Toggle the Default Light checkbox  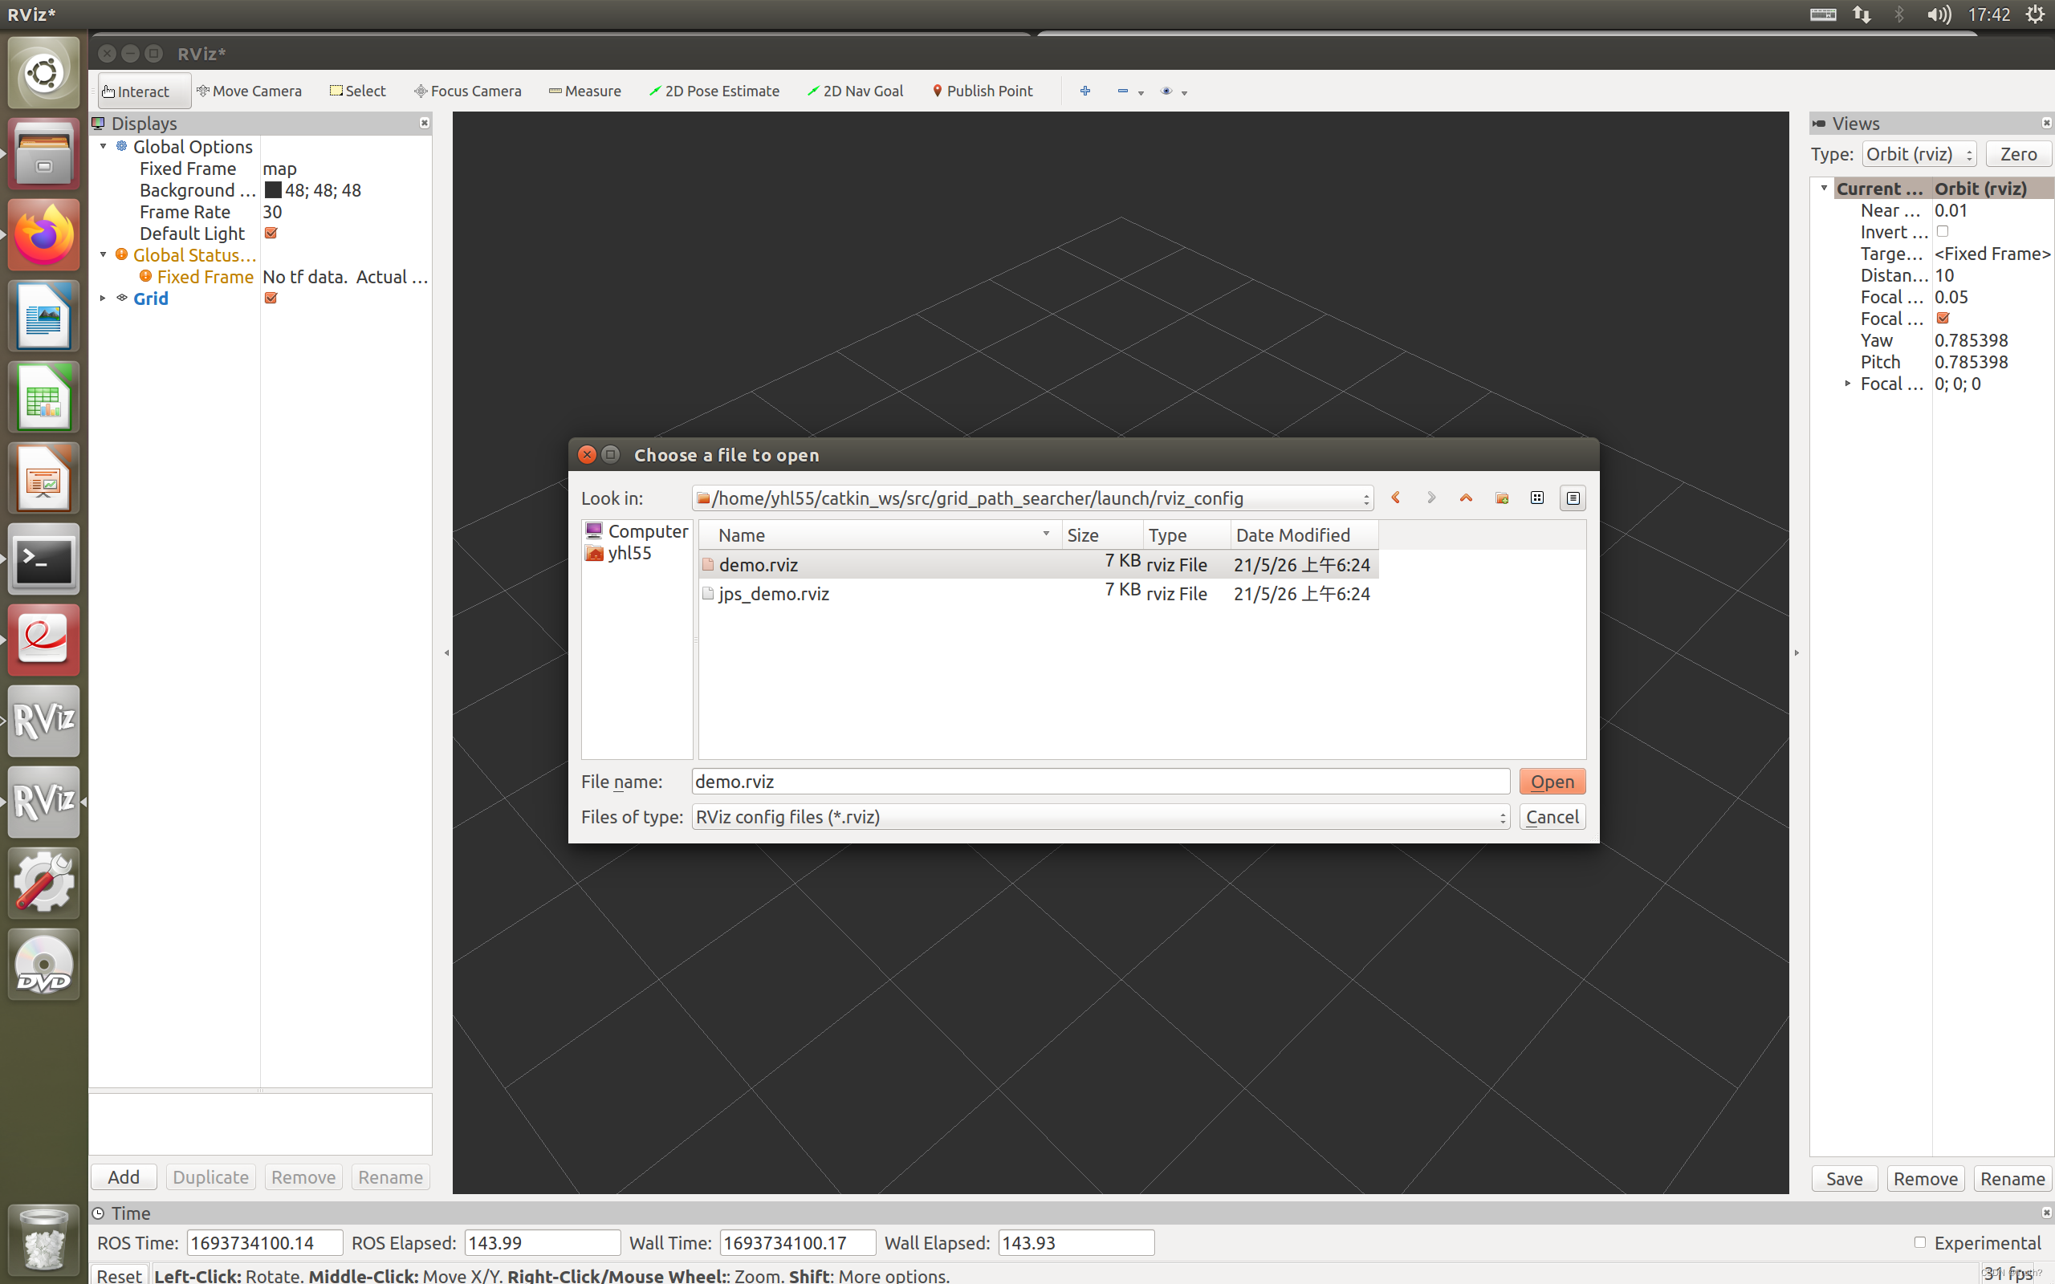pos(271,234)
